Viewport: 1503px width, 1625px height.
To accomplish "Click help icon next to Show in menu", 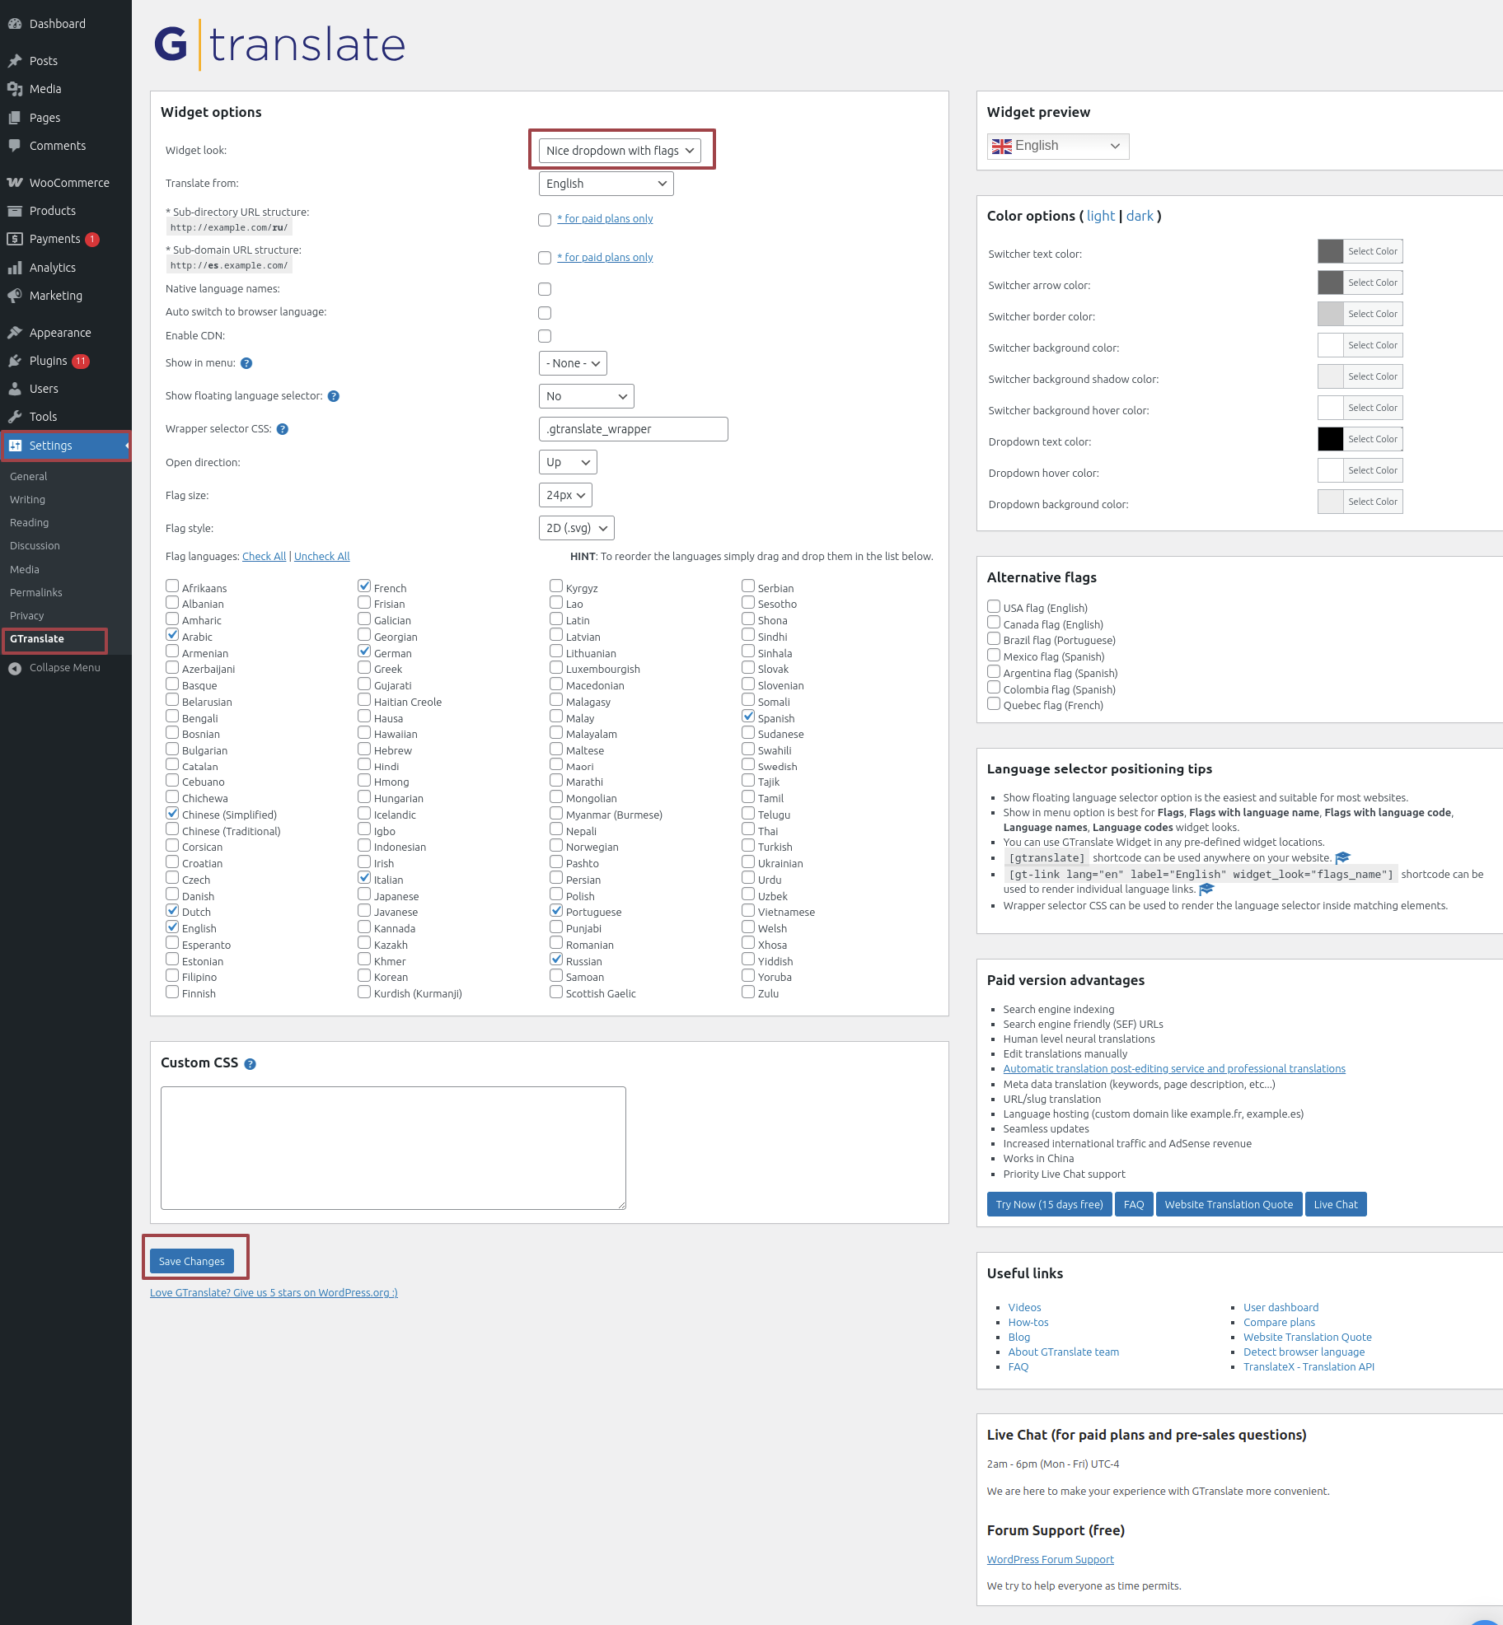I will pyautogui.click(x=246, y=363).
